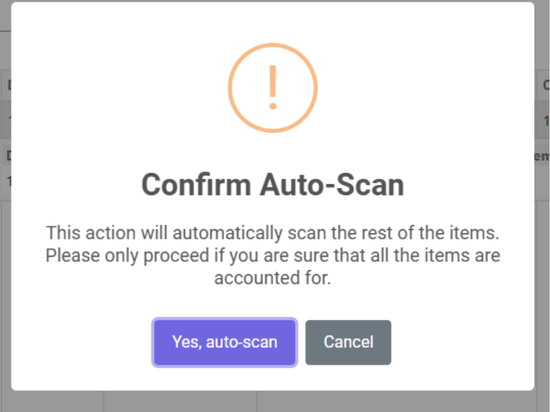
Task: Confirm with the "Yes, auto-scan" button
Action: tap(224, 342)
